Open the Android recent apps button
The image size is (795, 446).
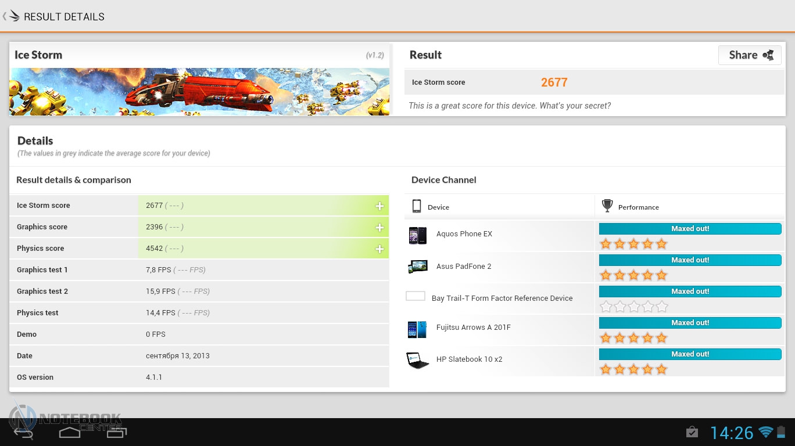click(116, 433)
